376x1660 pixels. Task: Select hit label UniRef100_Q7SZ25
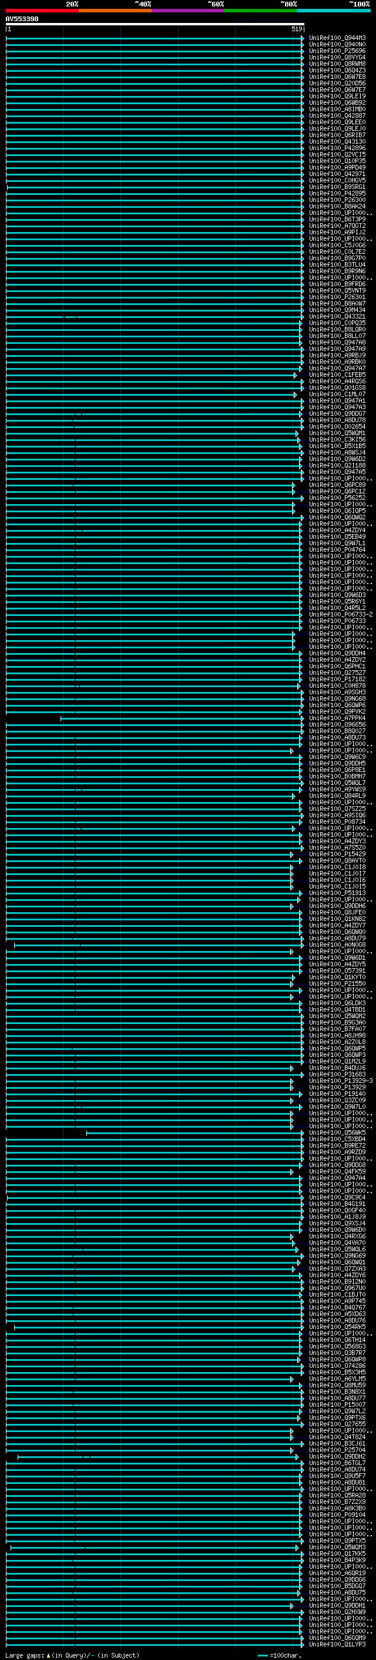(x=337, y=809)
